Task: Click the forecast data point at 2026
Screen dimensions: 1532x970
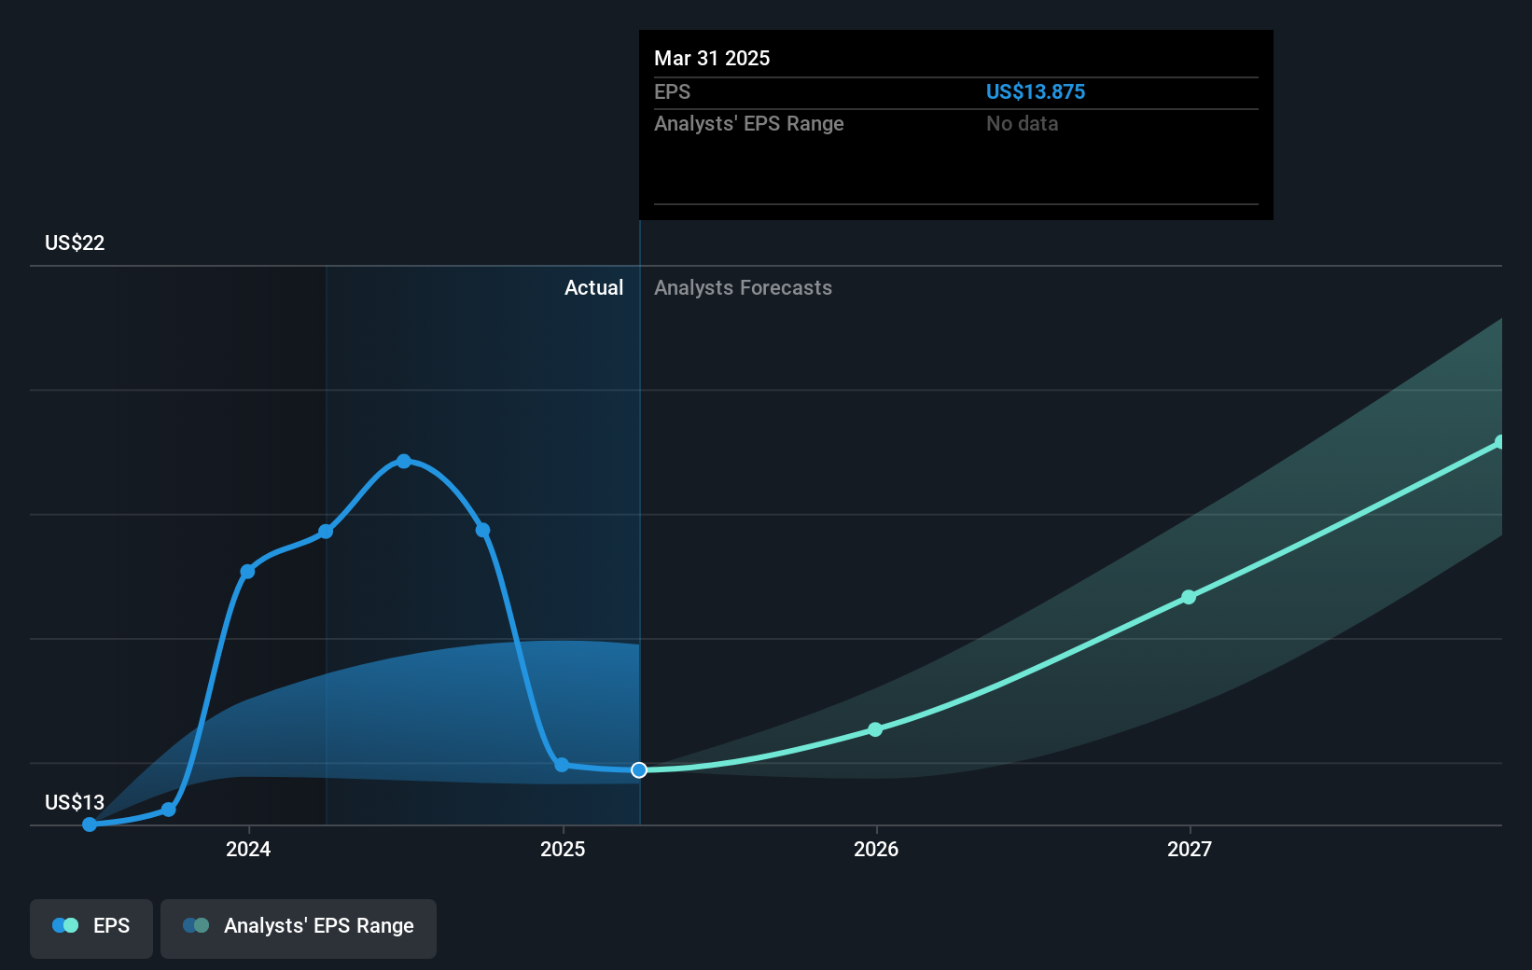Action: (875, 729)
